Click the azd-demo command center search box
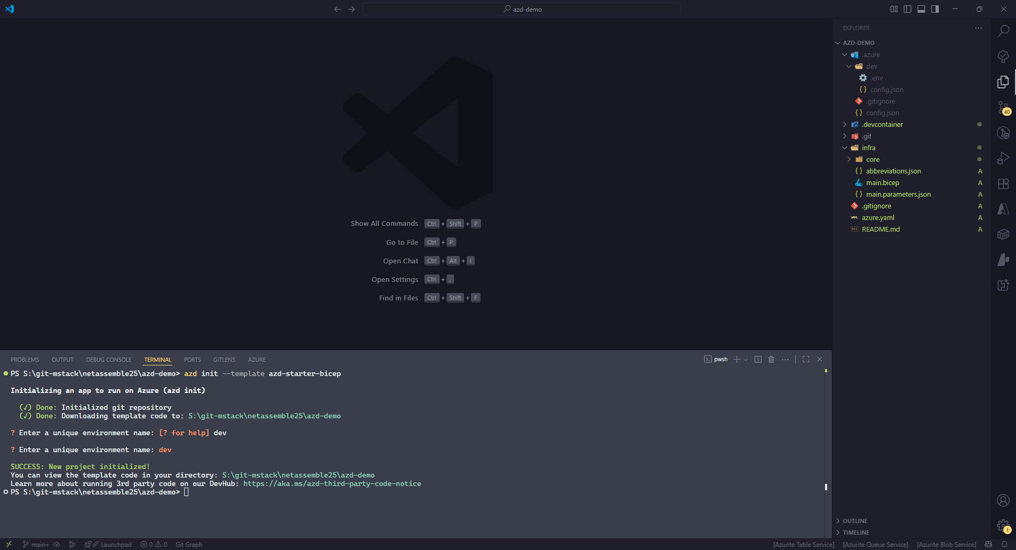The width and height of the screenshot is (1016, 550). (x=522, y=9)
